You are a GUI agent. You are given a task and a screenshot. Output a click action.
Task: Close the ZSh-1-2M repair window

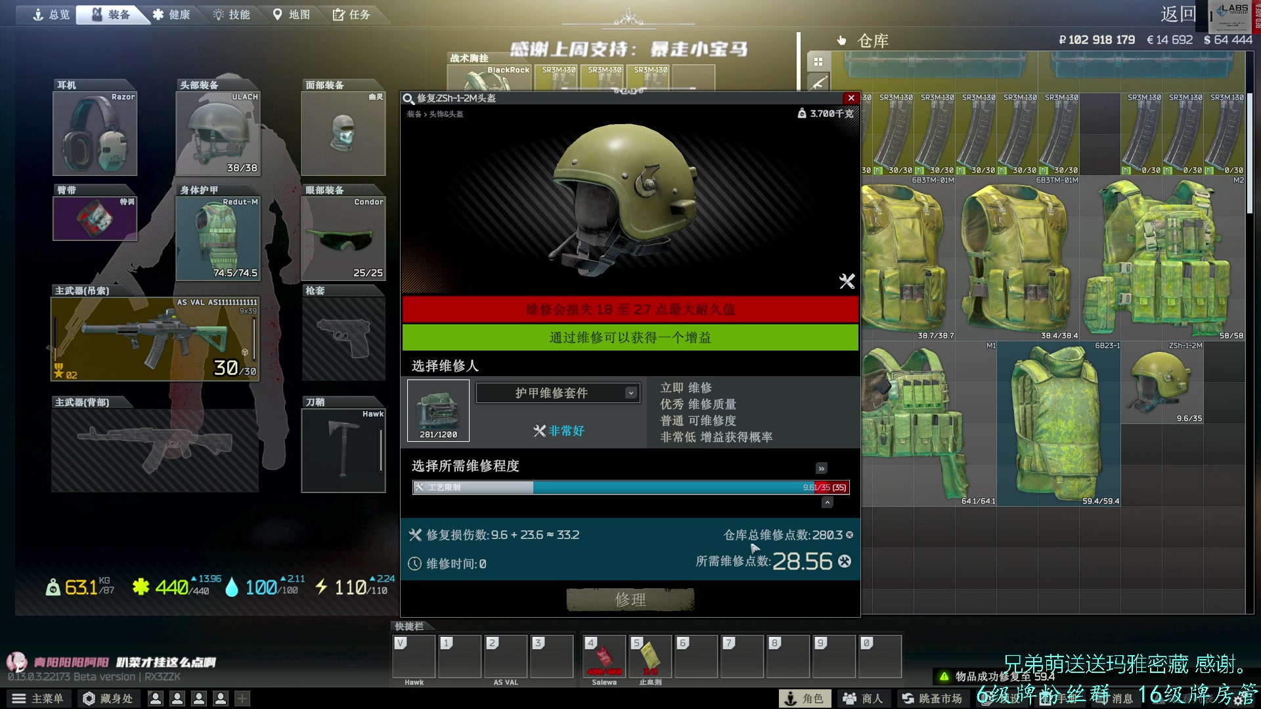[x=851, y=98]
